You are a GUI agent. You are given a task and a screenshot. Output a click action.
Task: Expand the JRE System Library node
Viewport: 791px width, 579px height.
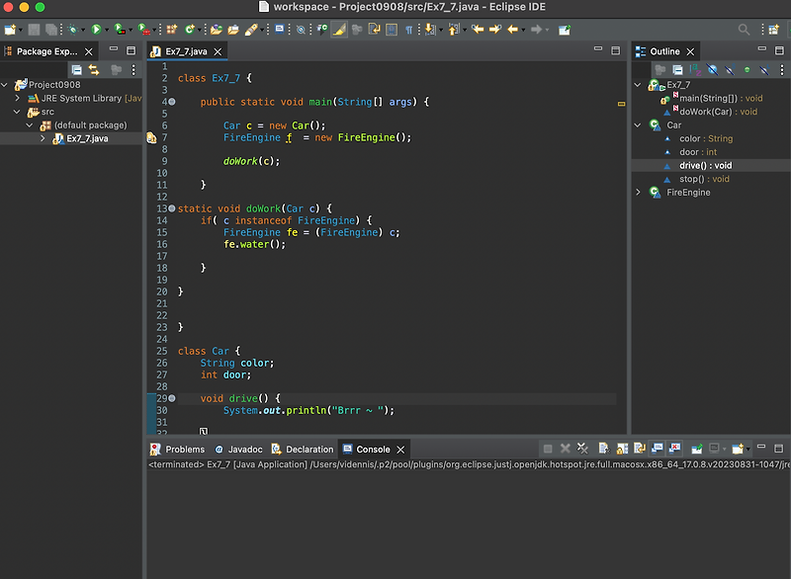tap(18, 98)
